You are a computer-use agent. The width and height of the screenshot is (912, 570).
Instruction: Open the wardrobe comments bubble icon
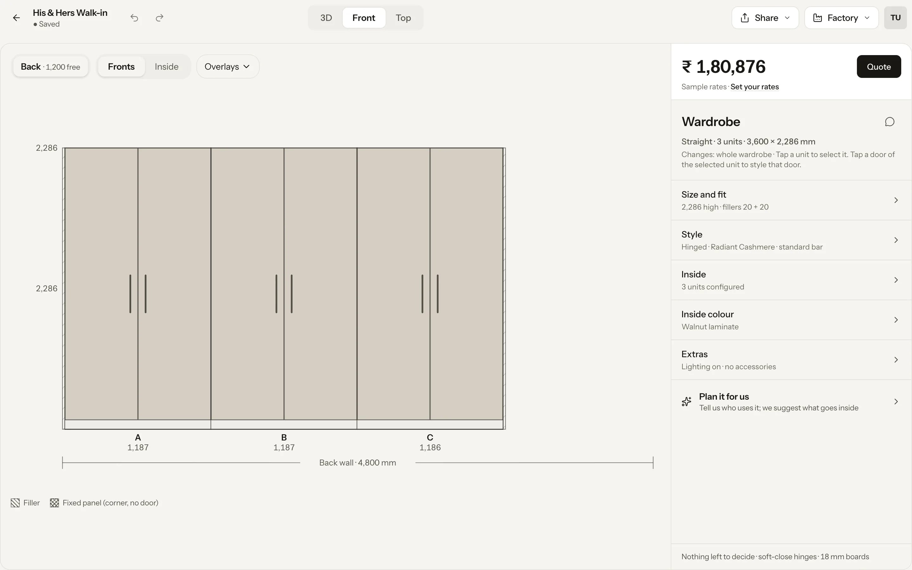(x=890, y=122)
